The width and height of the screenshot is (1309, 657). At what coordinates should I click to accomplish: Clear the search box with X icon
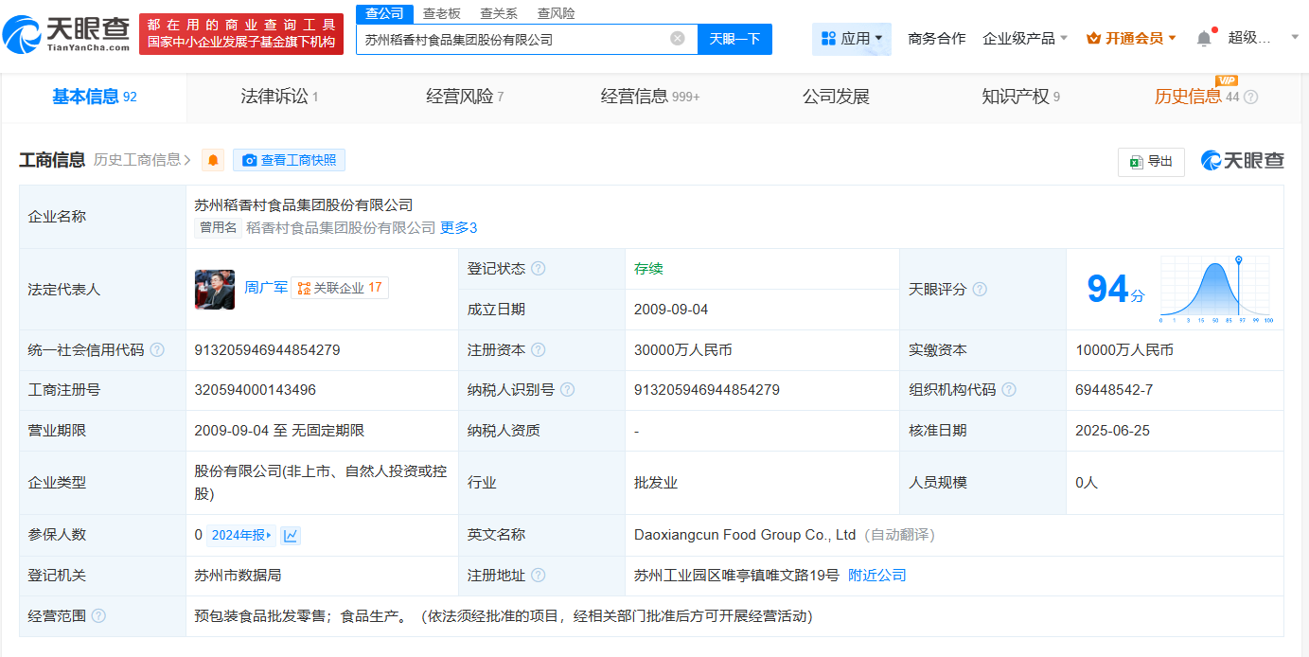coord(678,39)
